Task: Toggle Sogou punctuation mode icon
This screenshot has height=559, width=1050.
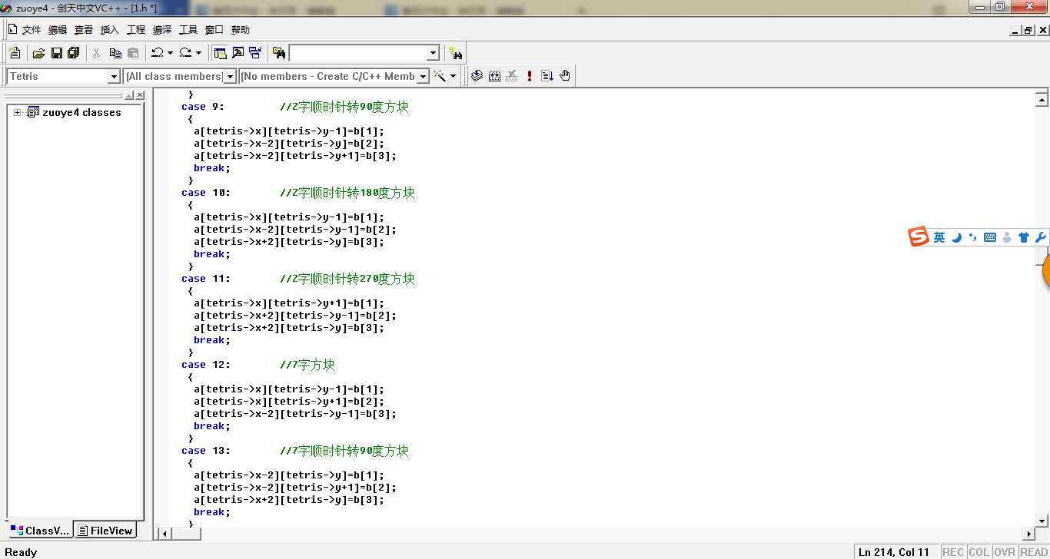Action: 972,238
